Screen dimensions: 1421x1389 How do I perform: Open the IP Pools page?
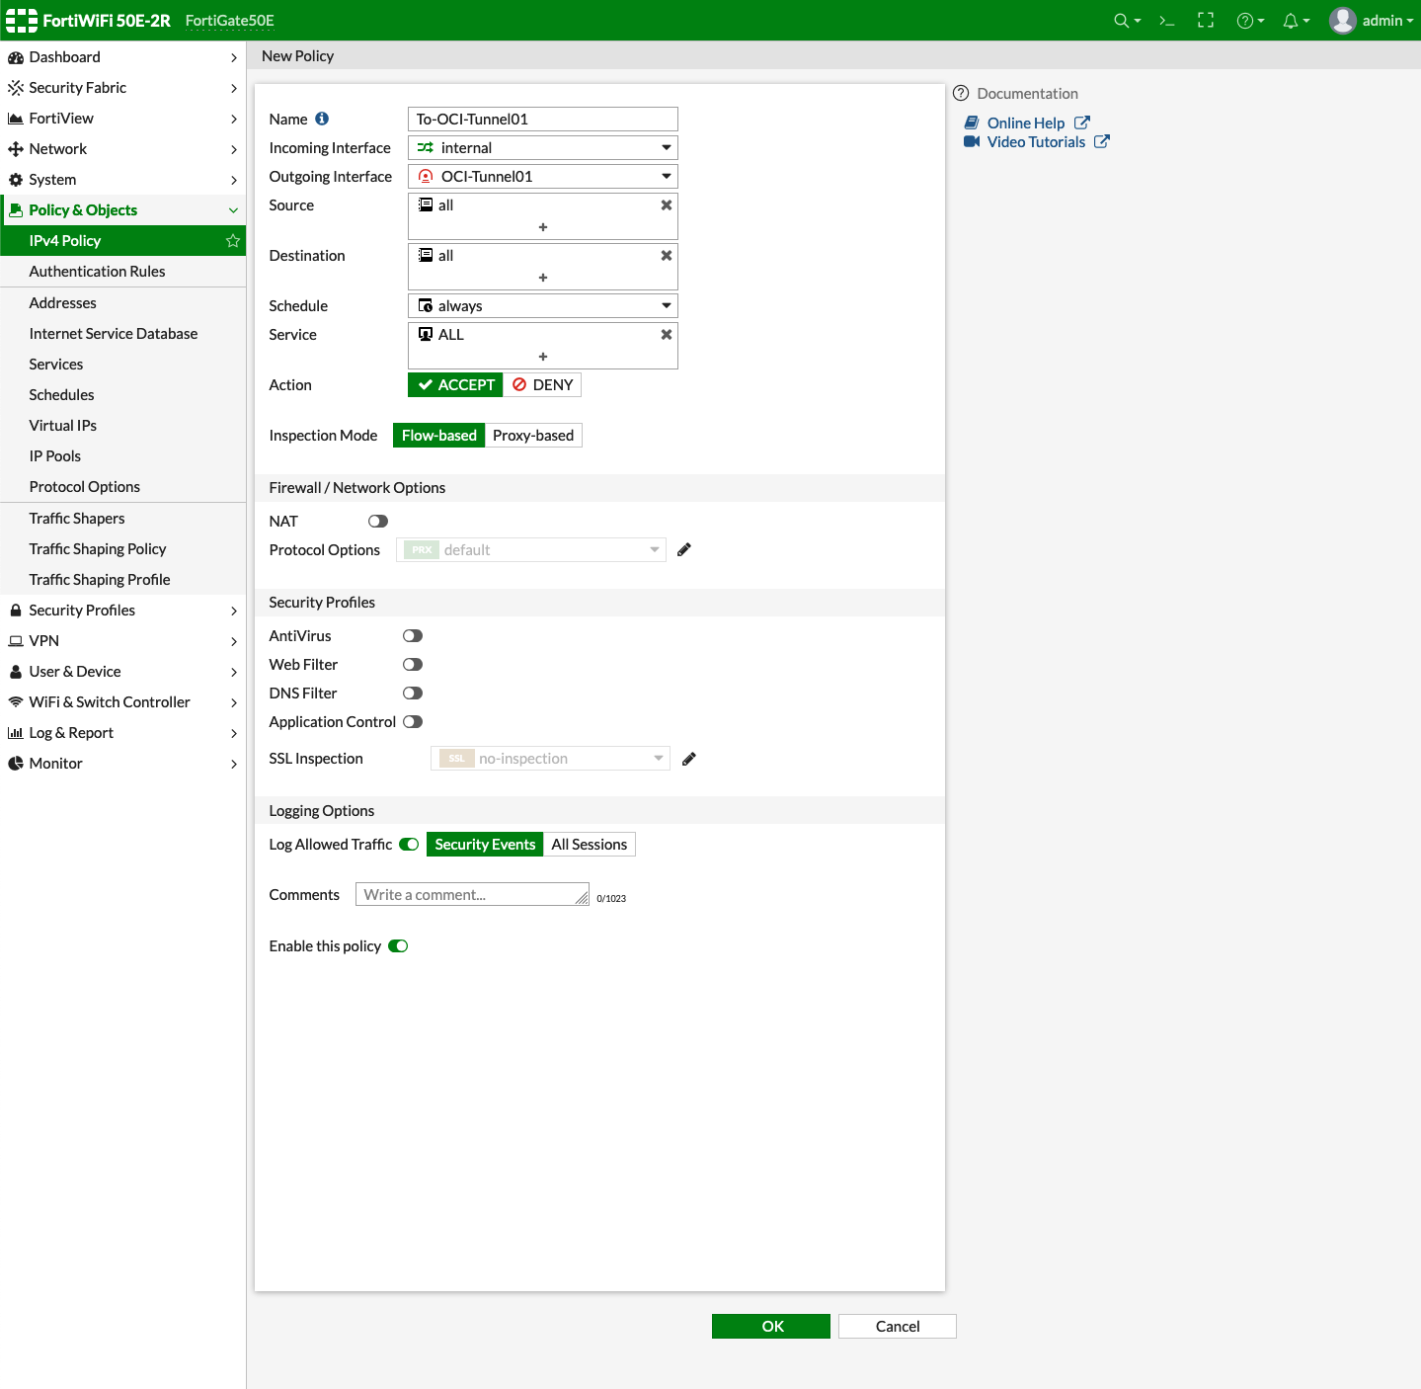click(x=122, y=456)
